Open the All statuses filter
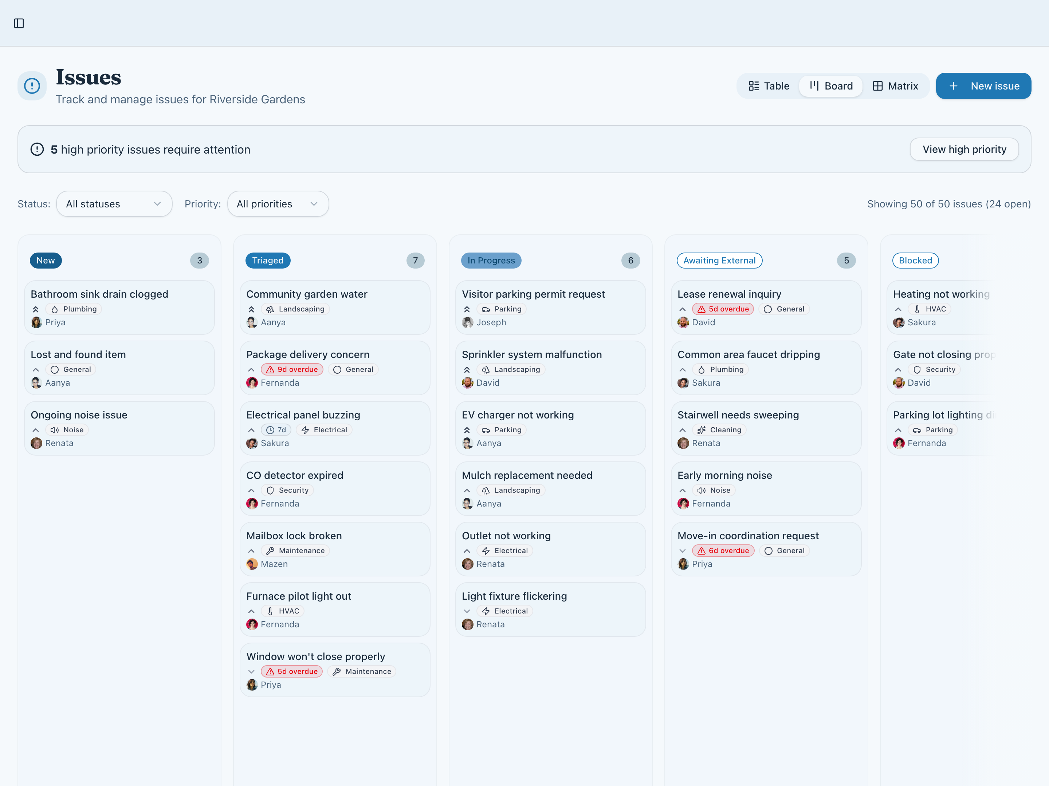1049x786 pixels. click(114, 204)
